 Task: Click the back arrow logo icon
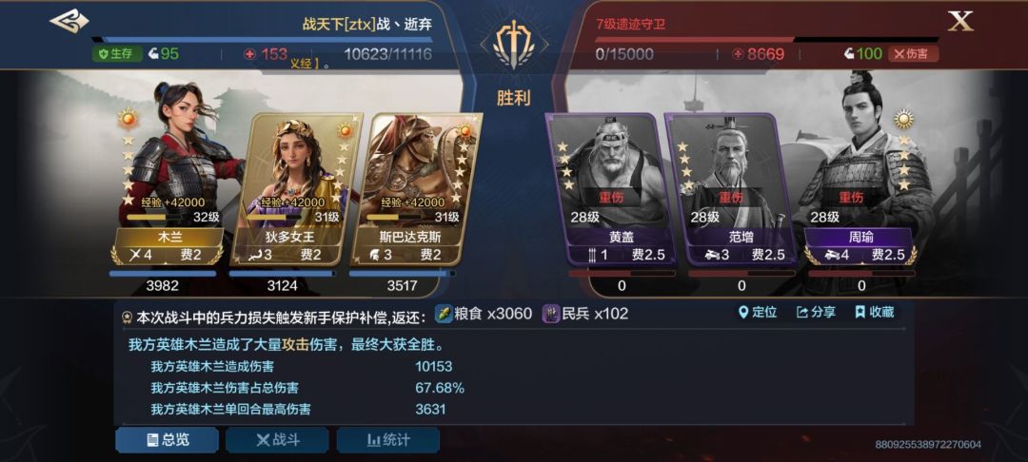click(69, 21)
